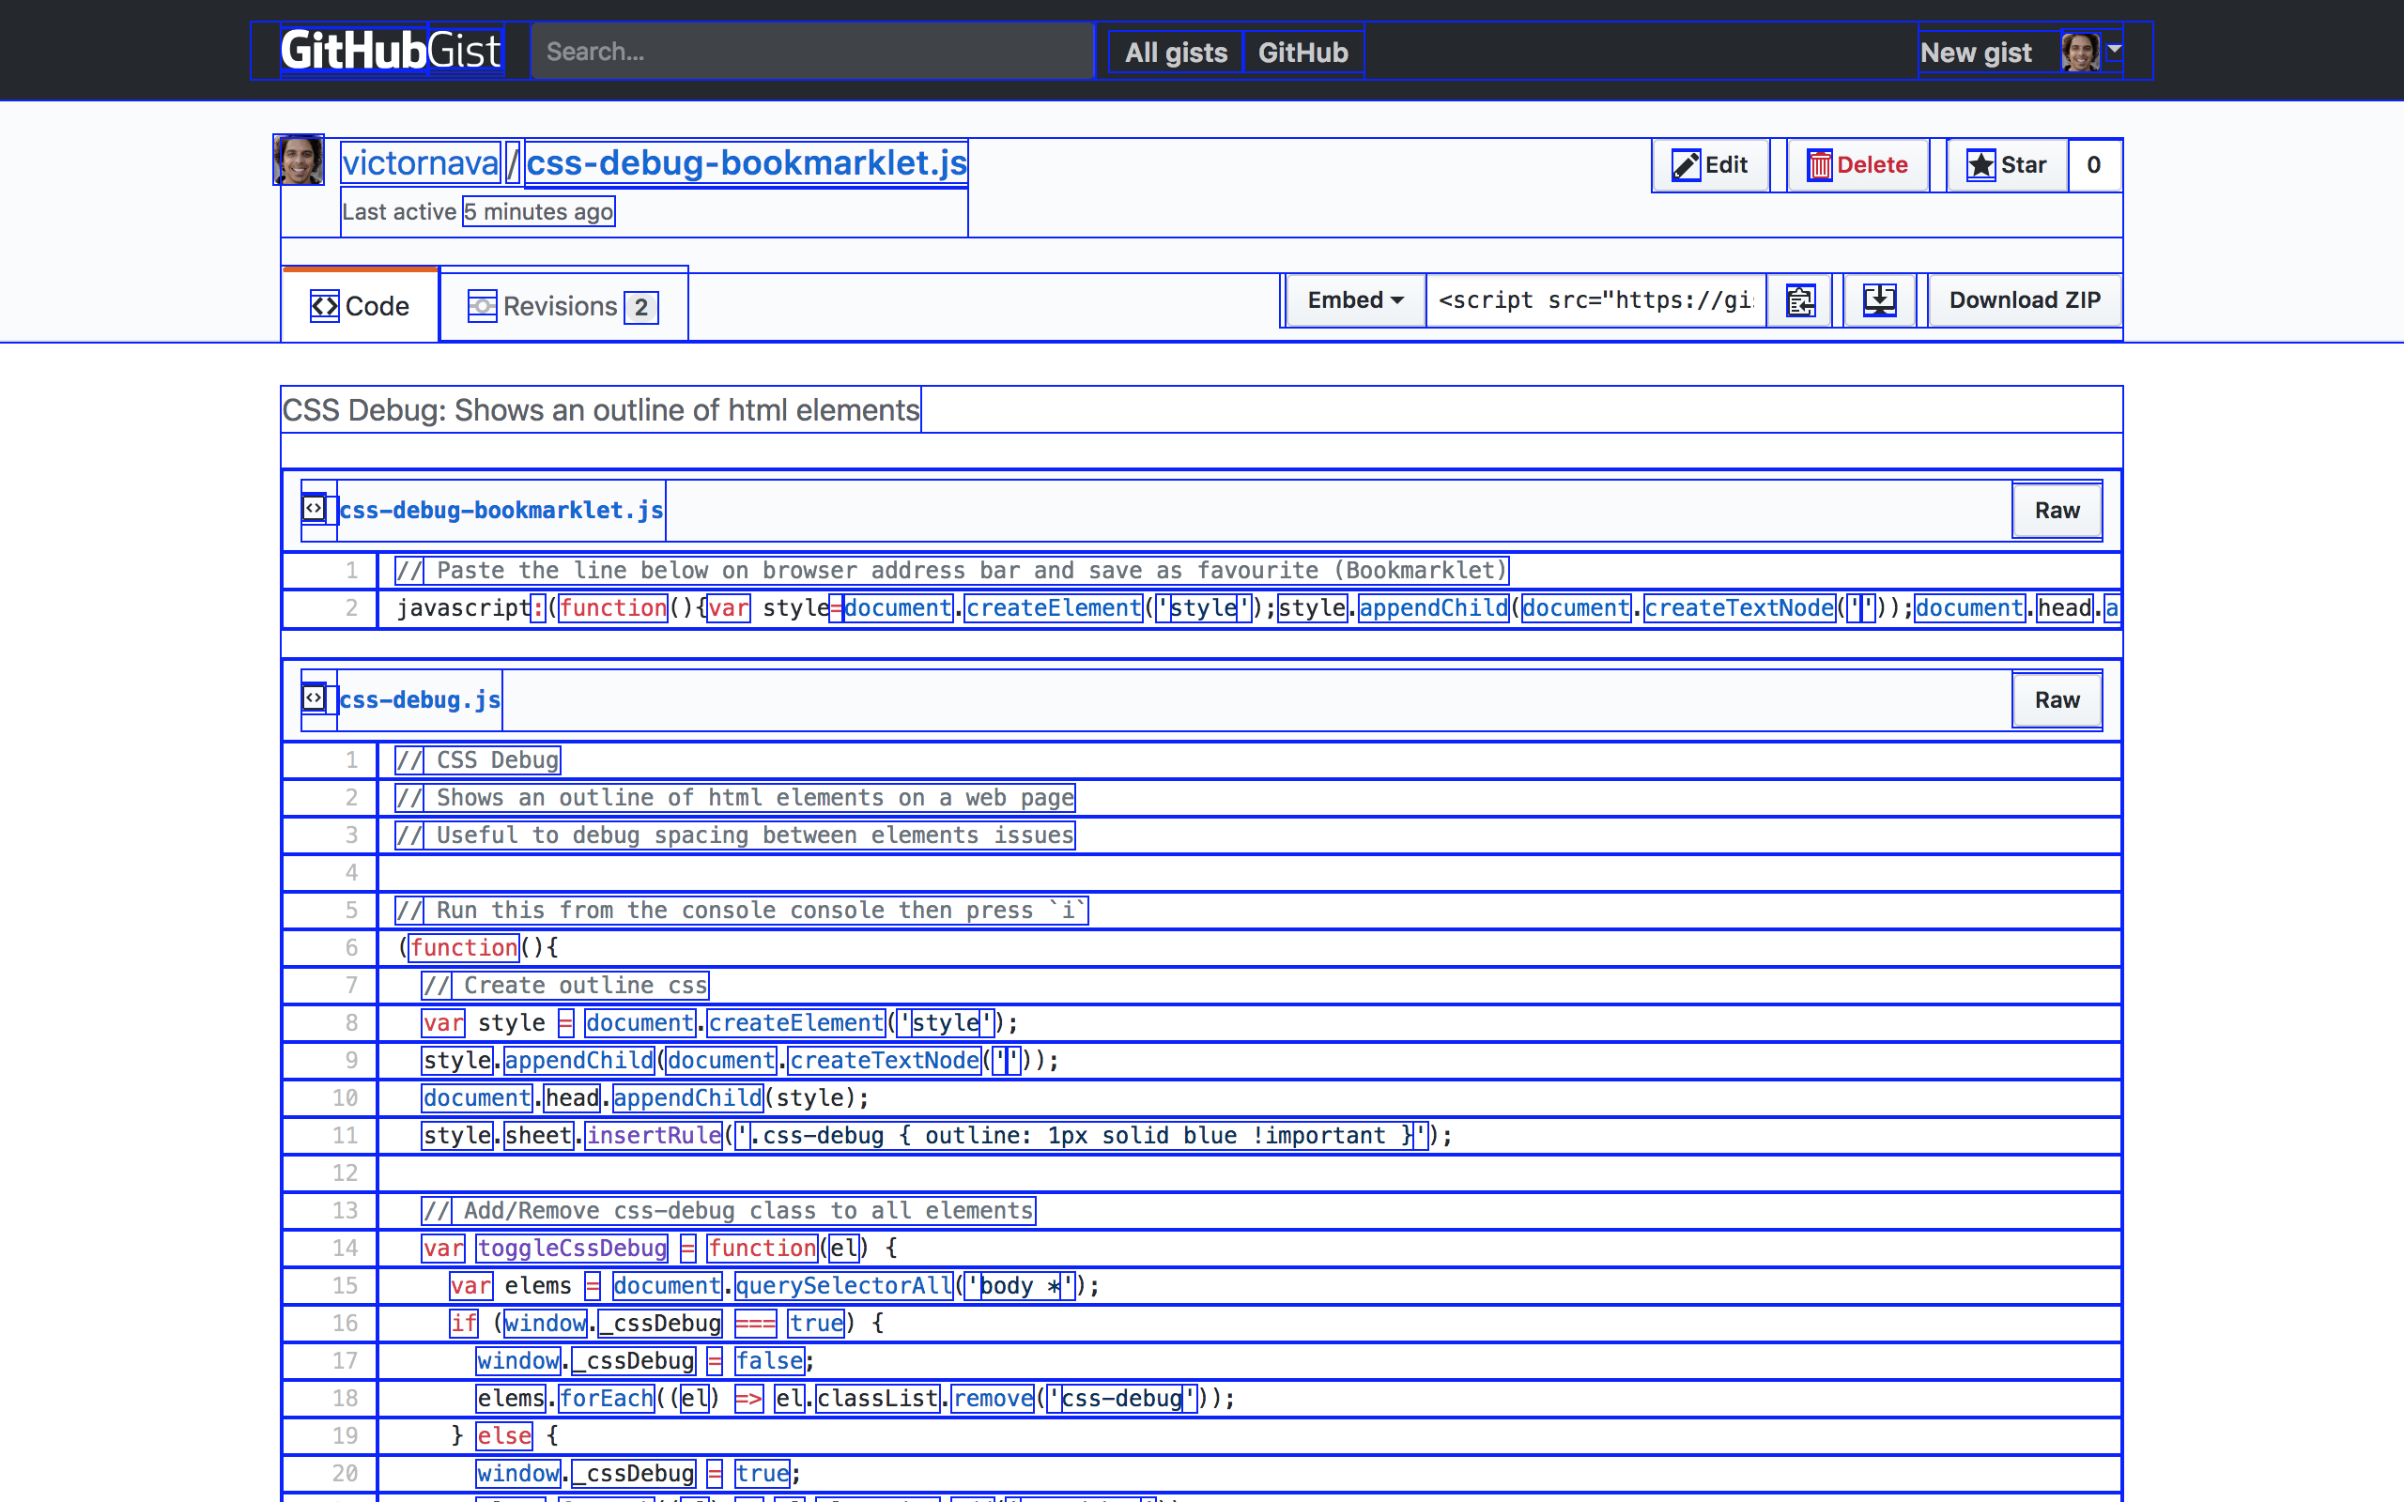Click victornava's profile picture beside gist title

click(299, 161)
